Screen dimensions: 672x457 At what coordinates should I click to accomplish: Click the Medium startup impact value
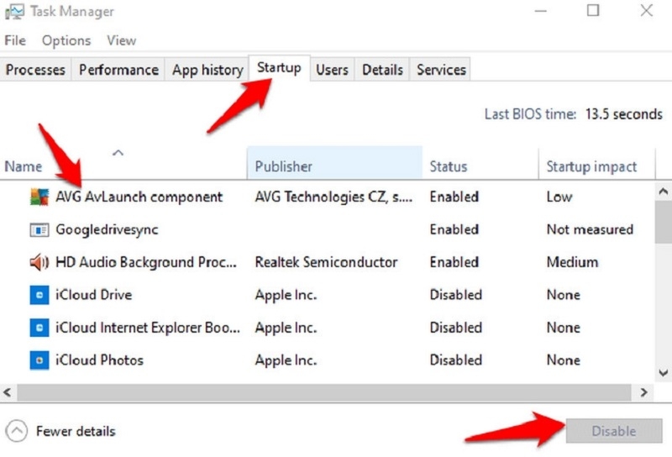[x=572, y=262]
